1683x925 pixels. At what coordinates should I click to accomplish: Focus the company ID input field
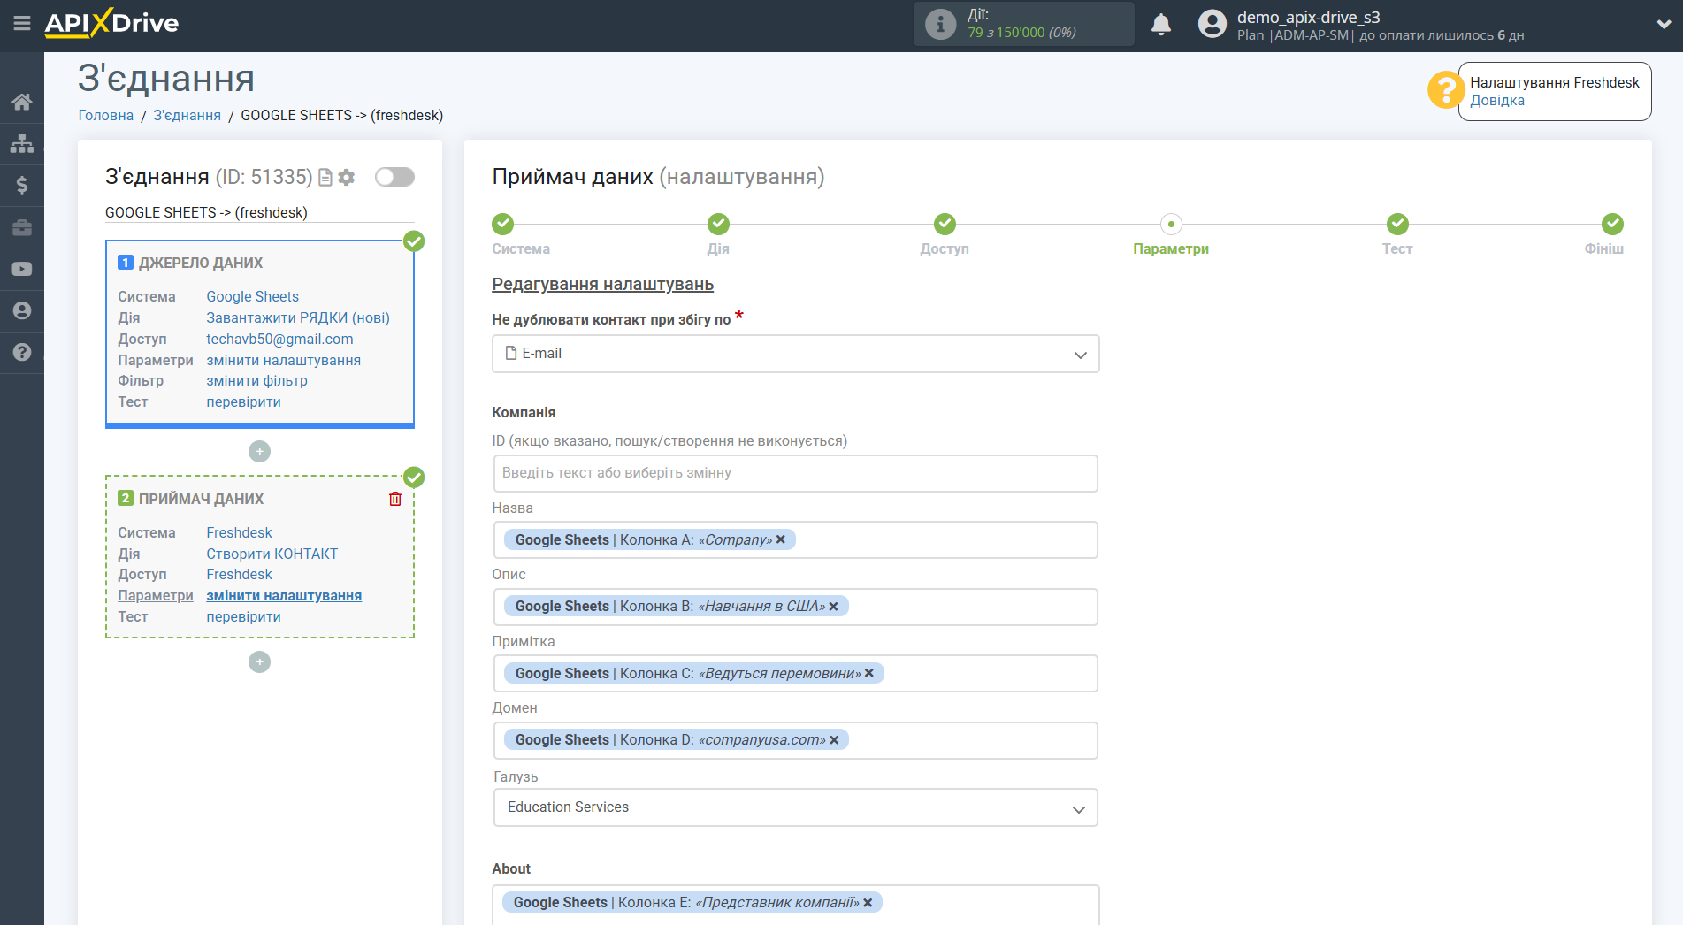795,473
